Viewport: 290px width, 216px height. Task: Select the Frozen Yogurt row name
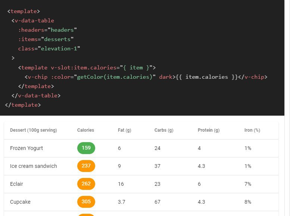pos(26,148)
